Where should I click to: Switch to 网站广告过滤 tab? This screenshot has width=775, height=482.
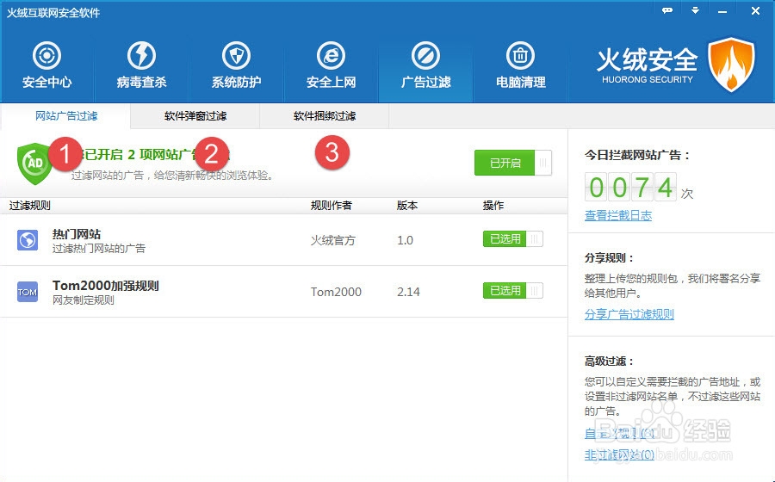tap(66, 116)
